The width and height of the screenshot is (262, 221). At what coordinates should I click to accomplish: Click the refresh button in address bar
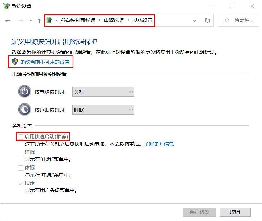click(207, 20)
